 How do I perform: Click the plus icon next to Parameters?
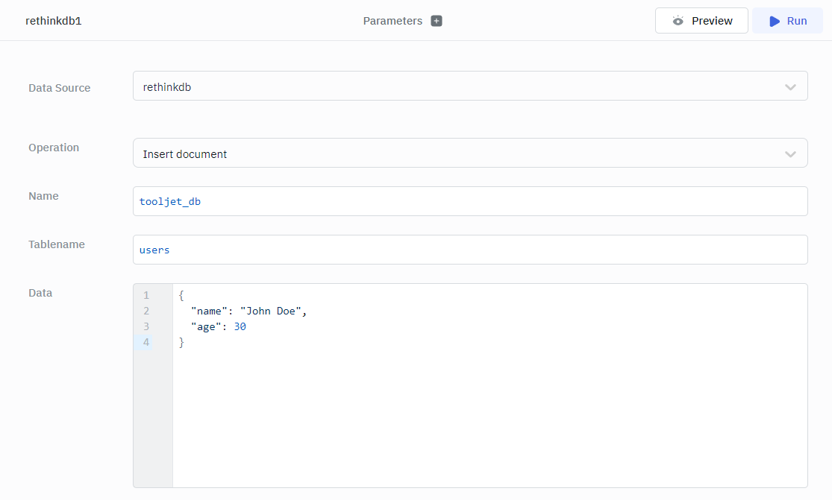point(437,21)
